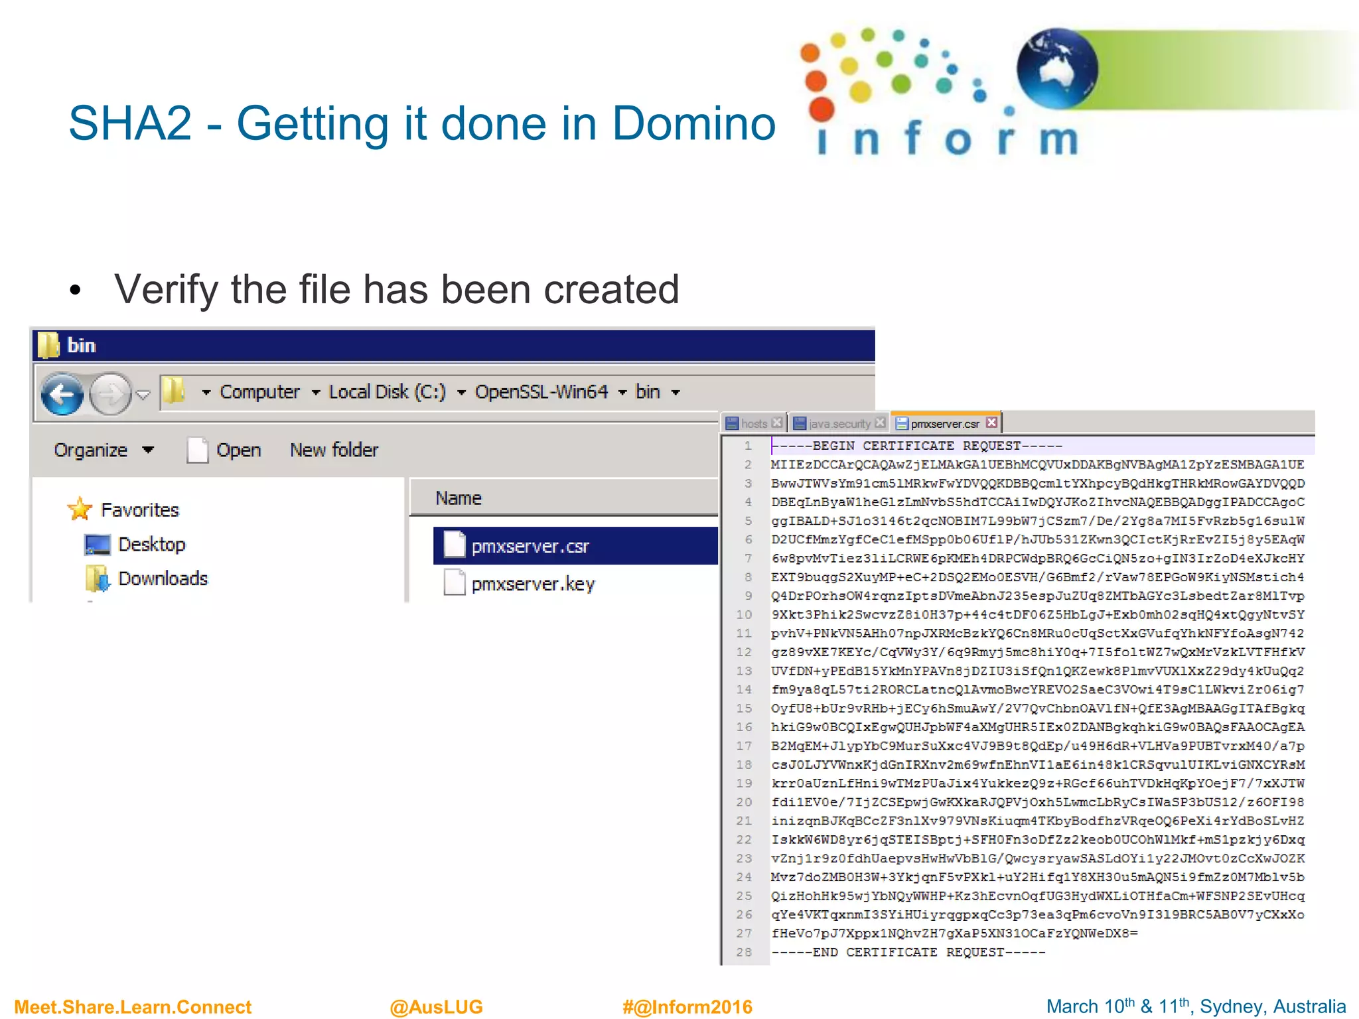
Task: Click the Desktop monitor icon
Action: [98, 545]
